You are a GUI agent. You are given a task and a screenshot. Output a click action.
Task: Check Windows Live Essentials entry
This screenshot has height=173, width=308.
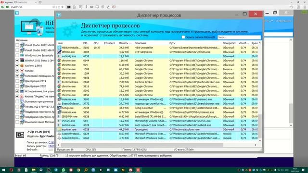tap(17, 55)
